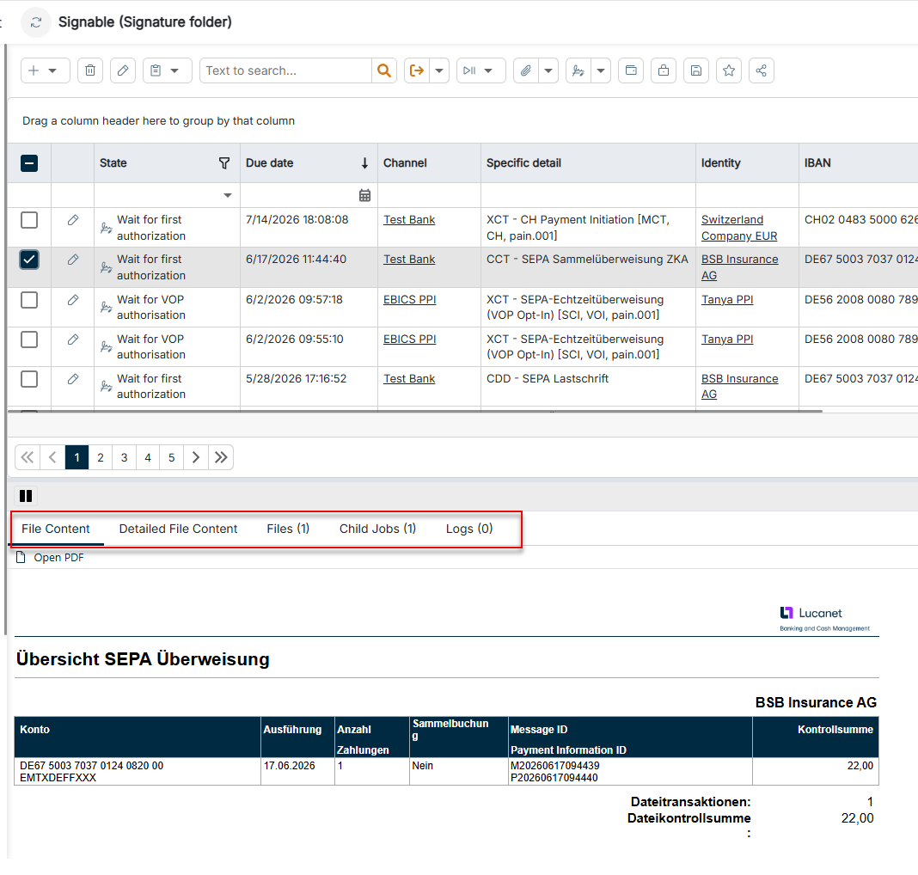Screen dimensions: 918x875
Task: Click the window panel toolbar icon
Action: coord(631,70)
